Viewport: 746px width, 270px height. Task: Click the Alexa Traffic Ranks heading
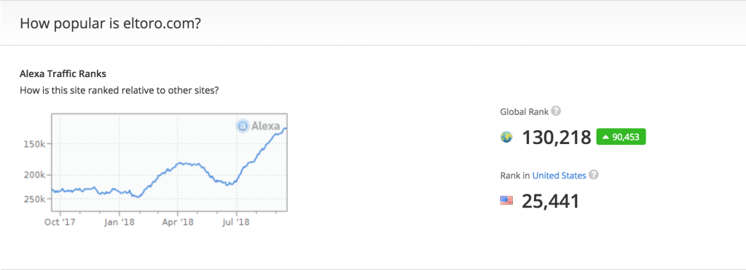pos(63,74)
